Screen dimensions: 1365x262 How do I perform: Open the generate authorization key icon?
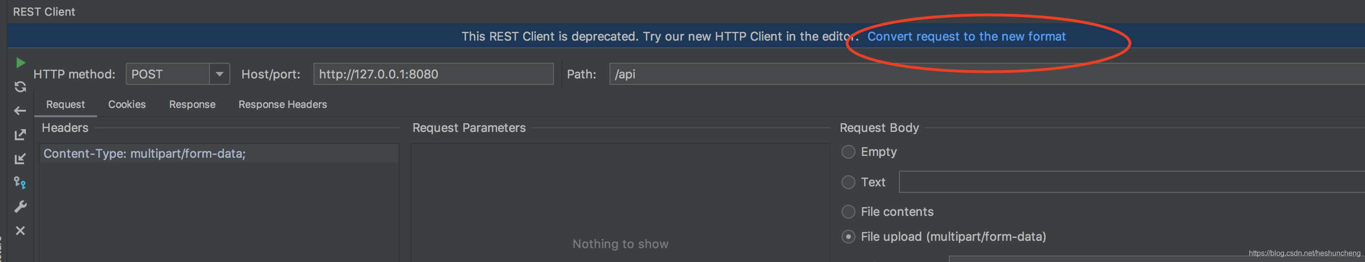pyautogui.click(x=20, y=183)
